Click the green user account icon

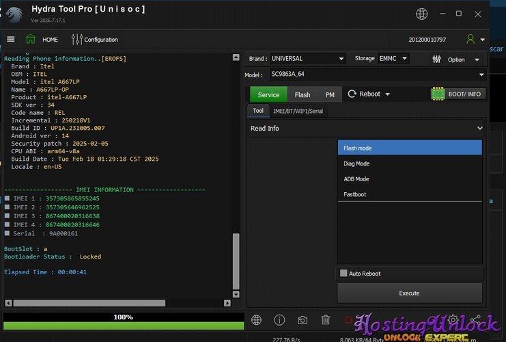[470, 39]
